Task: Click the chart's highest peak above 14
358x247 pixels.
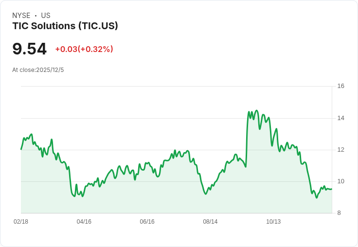Action: point(256,111)
